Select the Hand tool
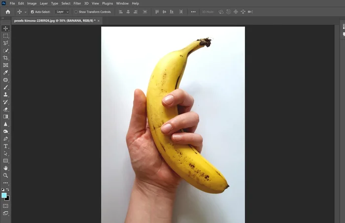 tap(6, 168)
